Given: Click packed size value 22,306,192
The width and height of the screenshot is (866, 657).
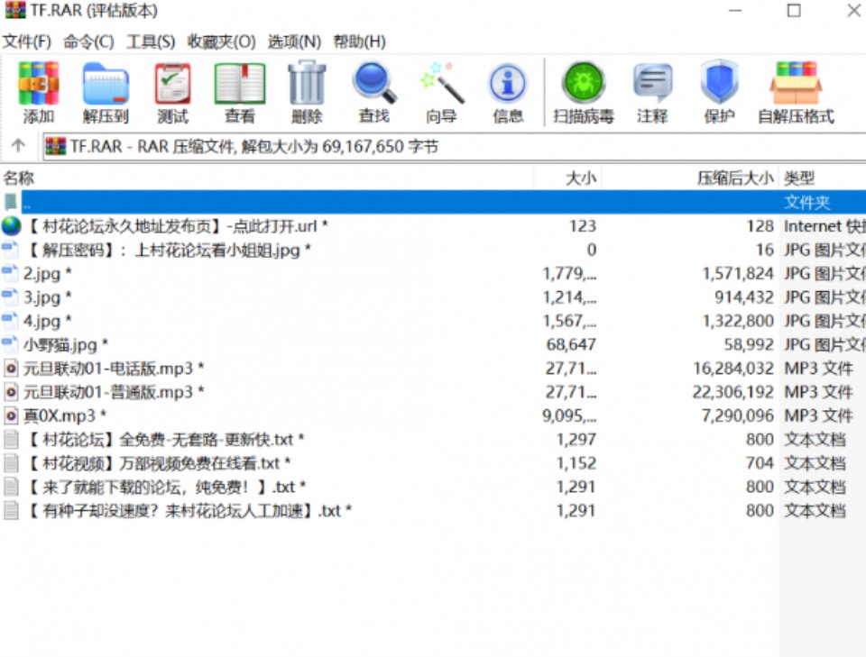Looking at the screenshot, I should (732, 392).
